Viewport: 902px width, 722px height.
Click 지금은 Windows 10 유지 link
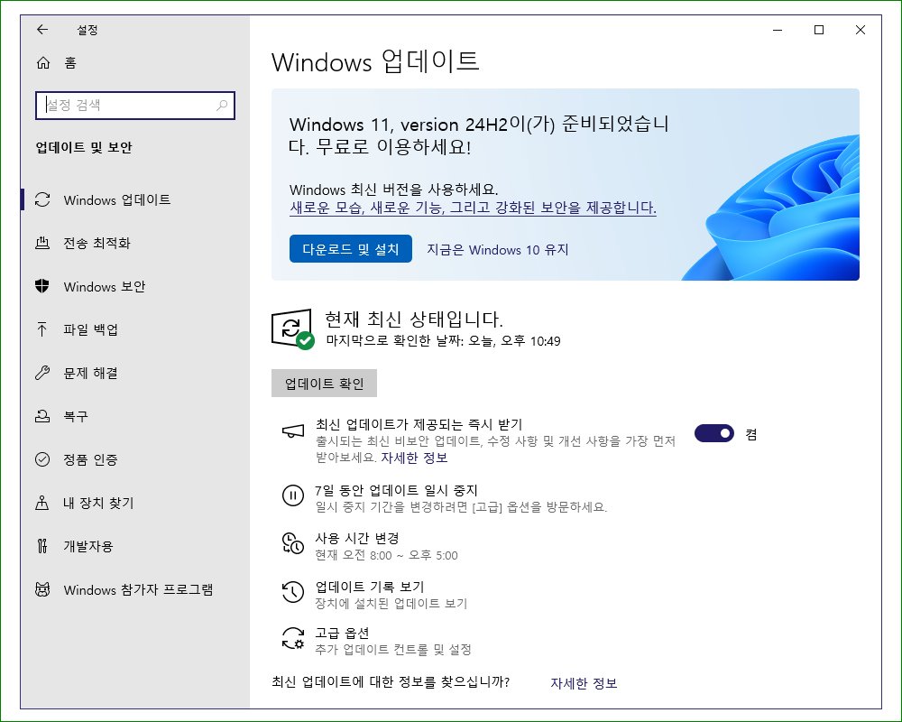498,249
